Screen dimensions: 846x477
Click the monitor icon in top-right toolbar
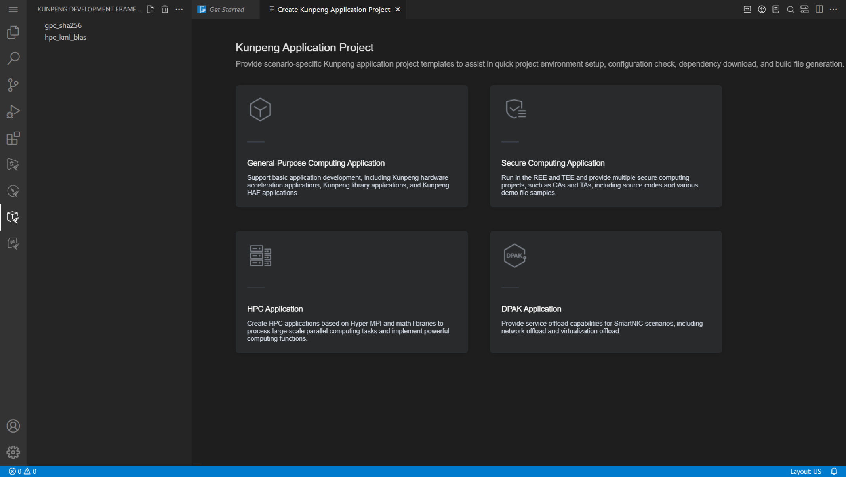[x=747, y=10]
